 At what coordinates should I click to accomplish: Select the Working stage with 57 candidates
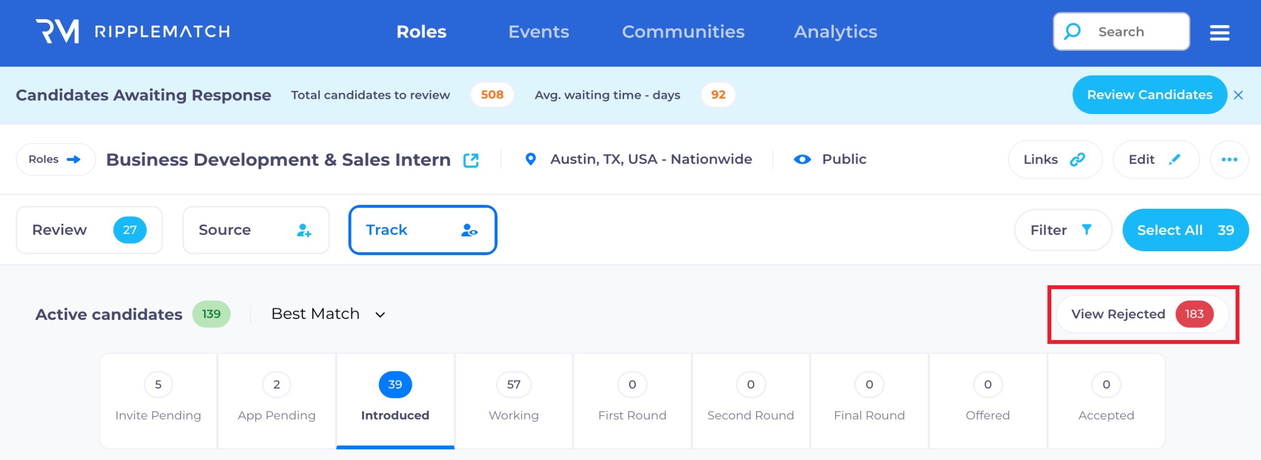[513, 400]
